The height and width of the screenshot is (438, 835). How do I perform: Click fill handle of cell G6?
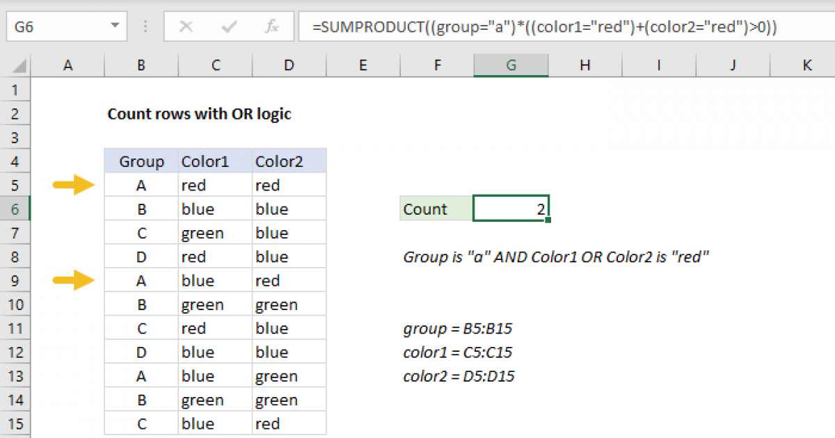tap(548, 220)
